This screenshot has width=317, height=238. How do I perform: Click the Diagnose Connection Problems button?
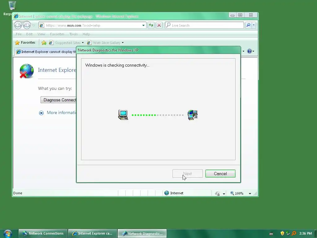click(59, 100)
